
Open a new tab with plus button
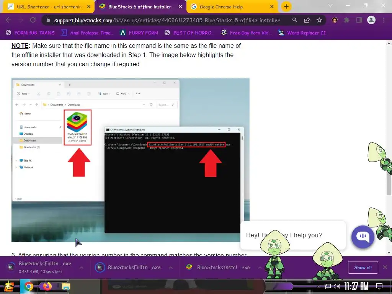[x=286, y=7]
